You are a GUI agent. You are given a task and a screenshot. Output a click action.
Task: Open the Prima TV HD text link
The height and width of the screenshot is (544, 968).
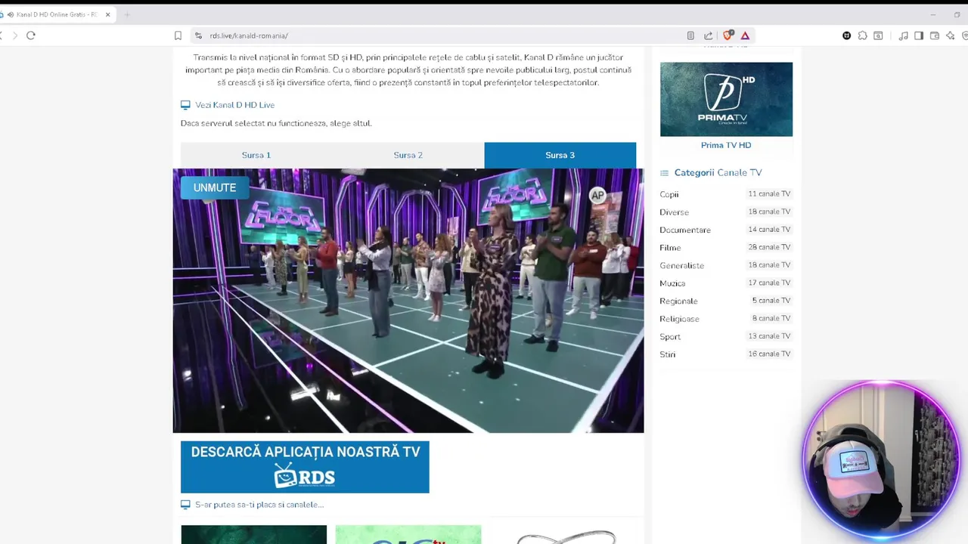coord(726,145)
